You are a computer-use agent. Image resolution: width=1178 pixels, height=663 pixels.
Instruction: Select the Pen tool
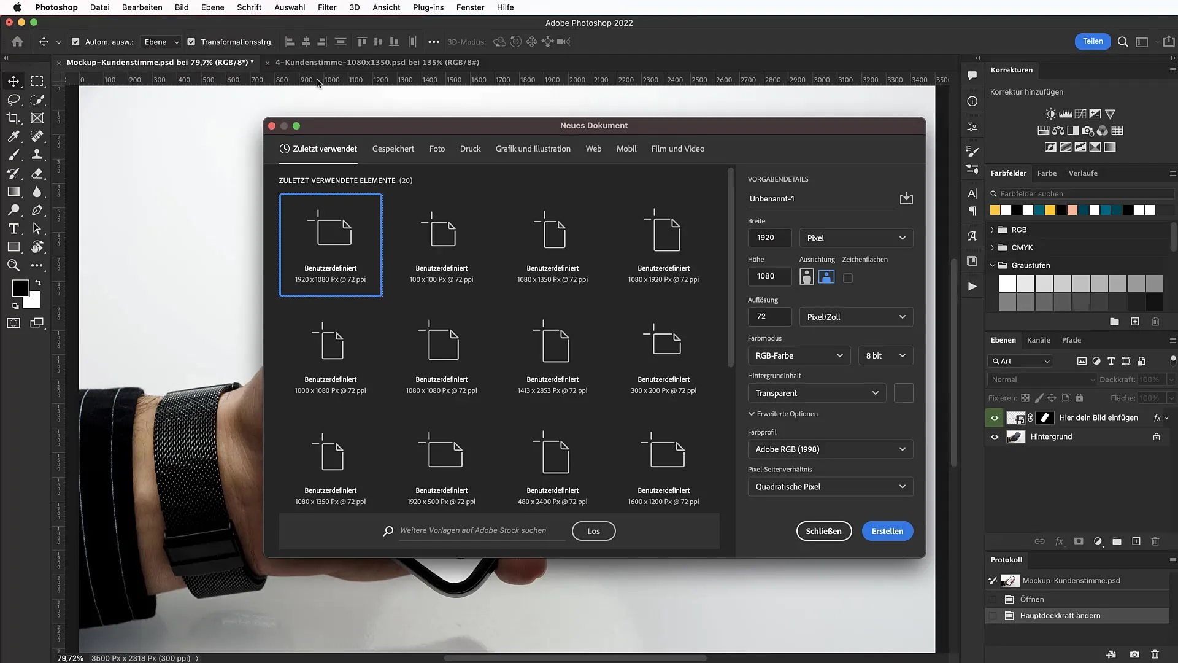pyautogui.click(x=37, y=210)
